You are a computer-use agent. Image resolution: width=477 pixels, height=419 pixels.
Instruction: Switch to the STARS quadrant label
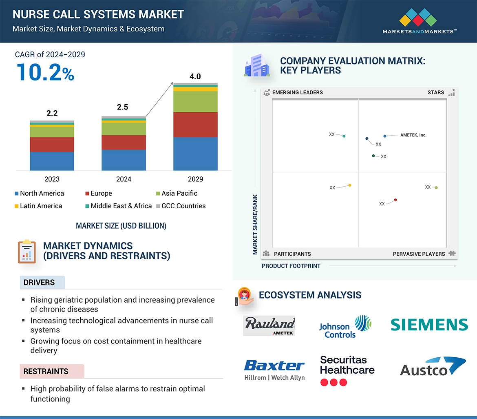click(x=436, y=93)
